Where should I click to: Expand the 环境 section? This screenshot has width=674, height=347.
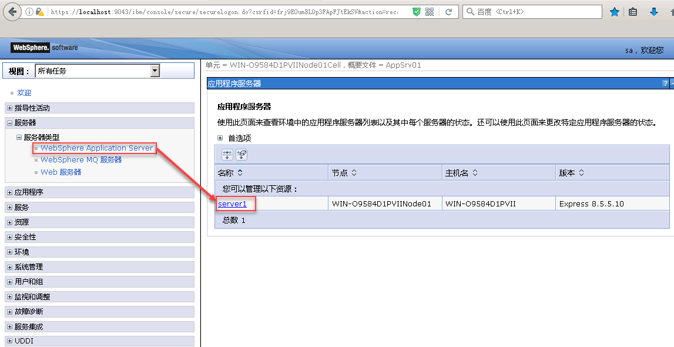point(9,252)
